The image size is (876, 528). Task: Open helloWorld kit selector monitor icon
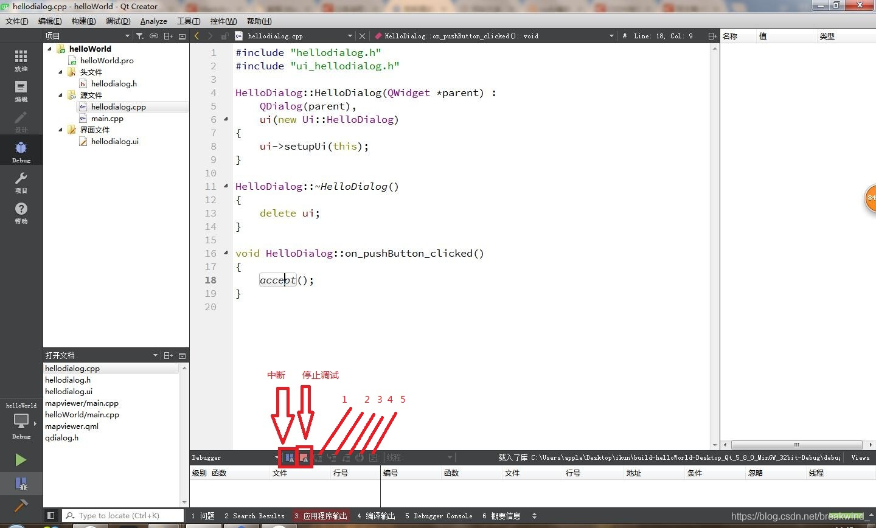pyautogui.click(x=21, y=421)
